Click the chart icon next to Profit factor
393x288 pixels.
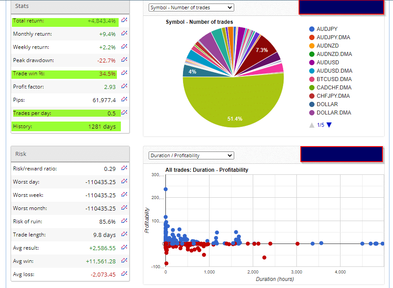pos(124,86)
